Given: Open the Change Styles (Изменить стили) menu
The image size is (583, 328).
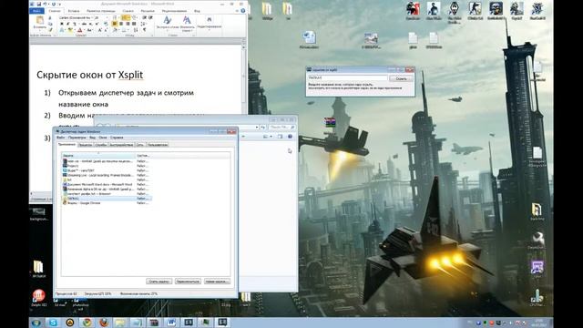Looking at the screenshot, I should (x=187, y=23).
